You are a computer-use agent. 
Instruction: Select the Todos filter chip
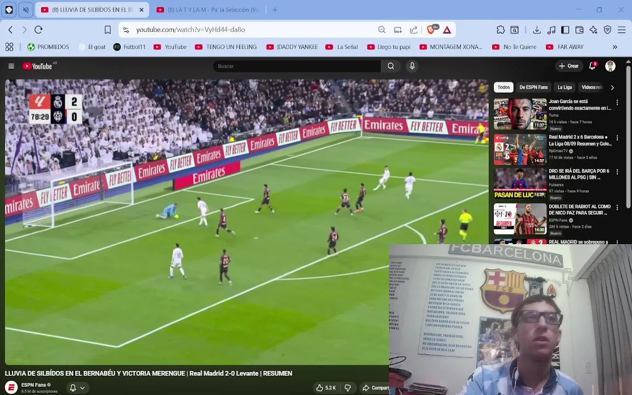pyautogui.click(x=504, y=87)
